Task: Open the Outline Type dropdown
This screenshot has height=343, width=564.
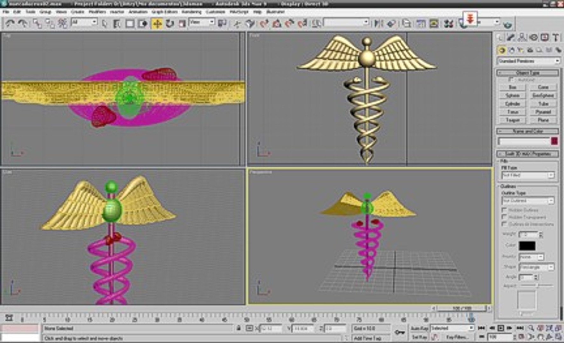Action: click(x=528, y=201)
